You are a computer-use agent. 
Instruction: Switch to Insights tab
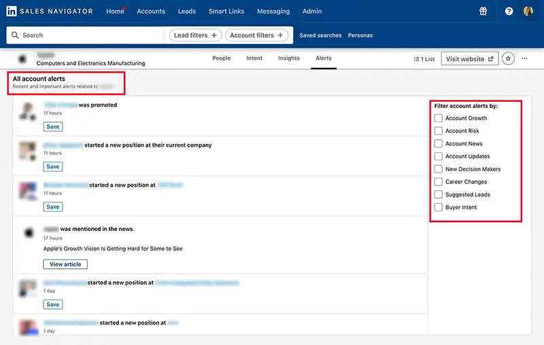[x=288, y=58]
